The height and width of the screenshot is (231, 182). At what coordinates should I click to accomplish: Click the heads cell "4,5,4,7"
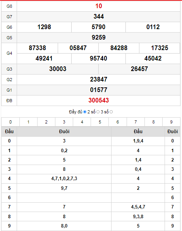138,207
